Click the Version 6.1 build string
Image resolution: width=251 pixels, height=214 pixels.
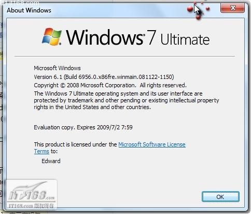(104, 77)
